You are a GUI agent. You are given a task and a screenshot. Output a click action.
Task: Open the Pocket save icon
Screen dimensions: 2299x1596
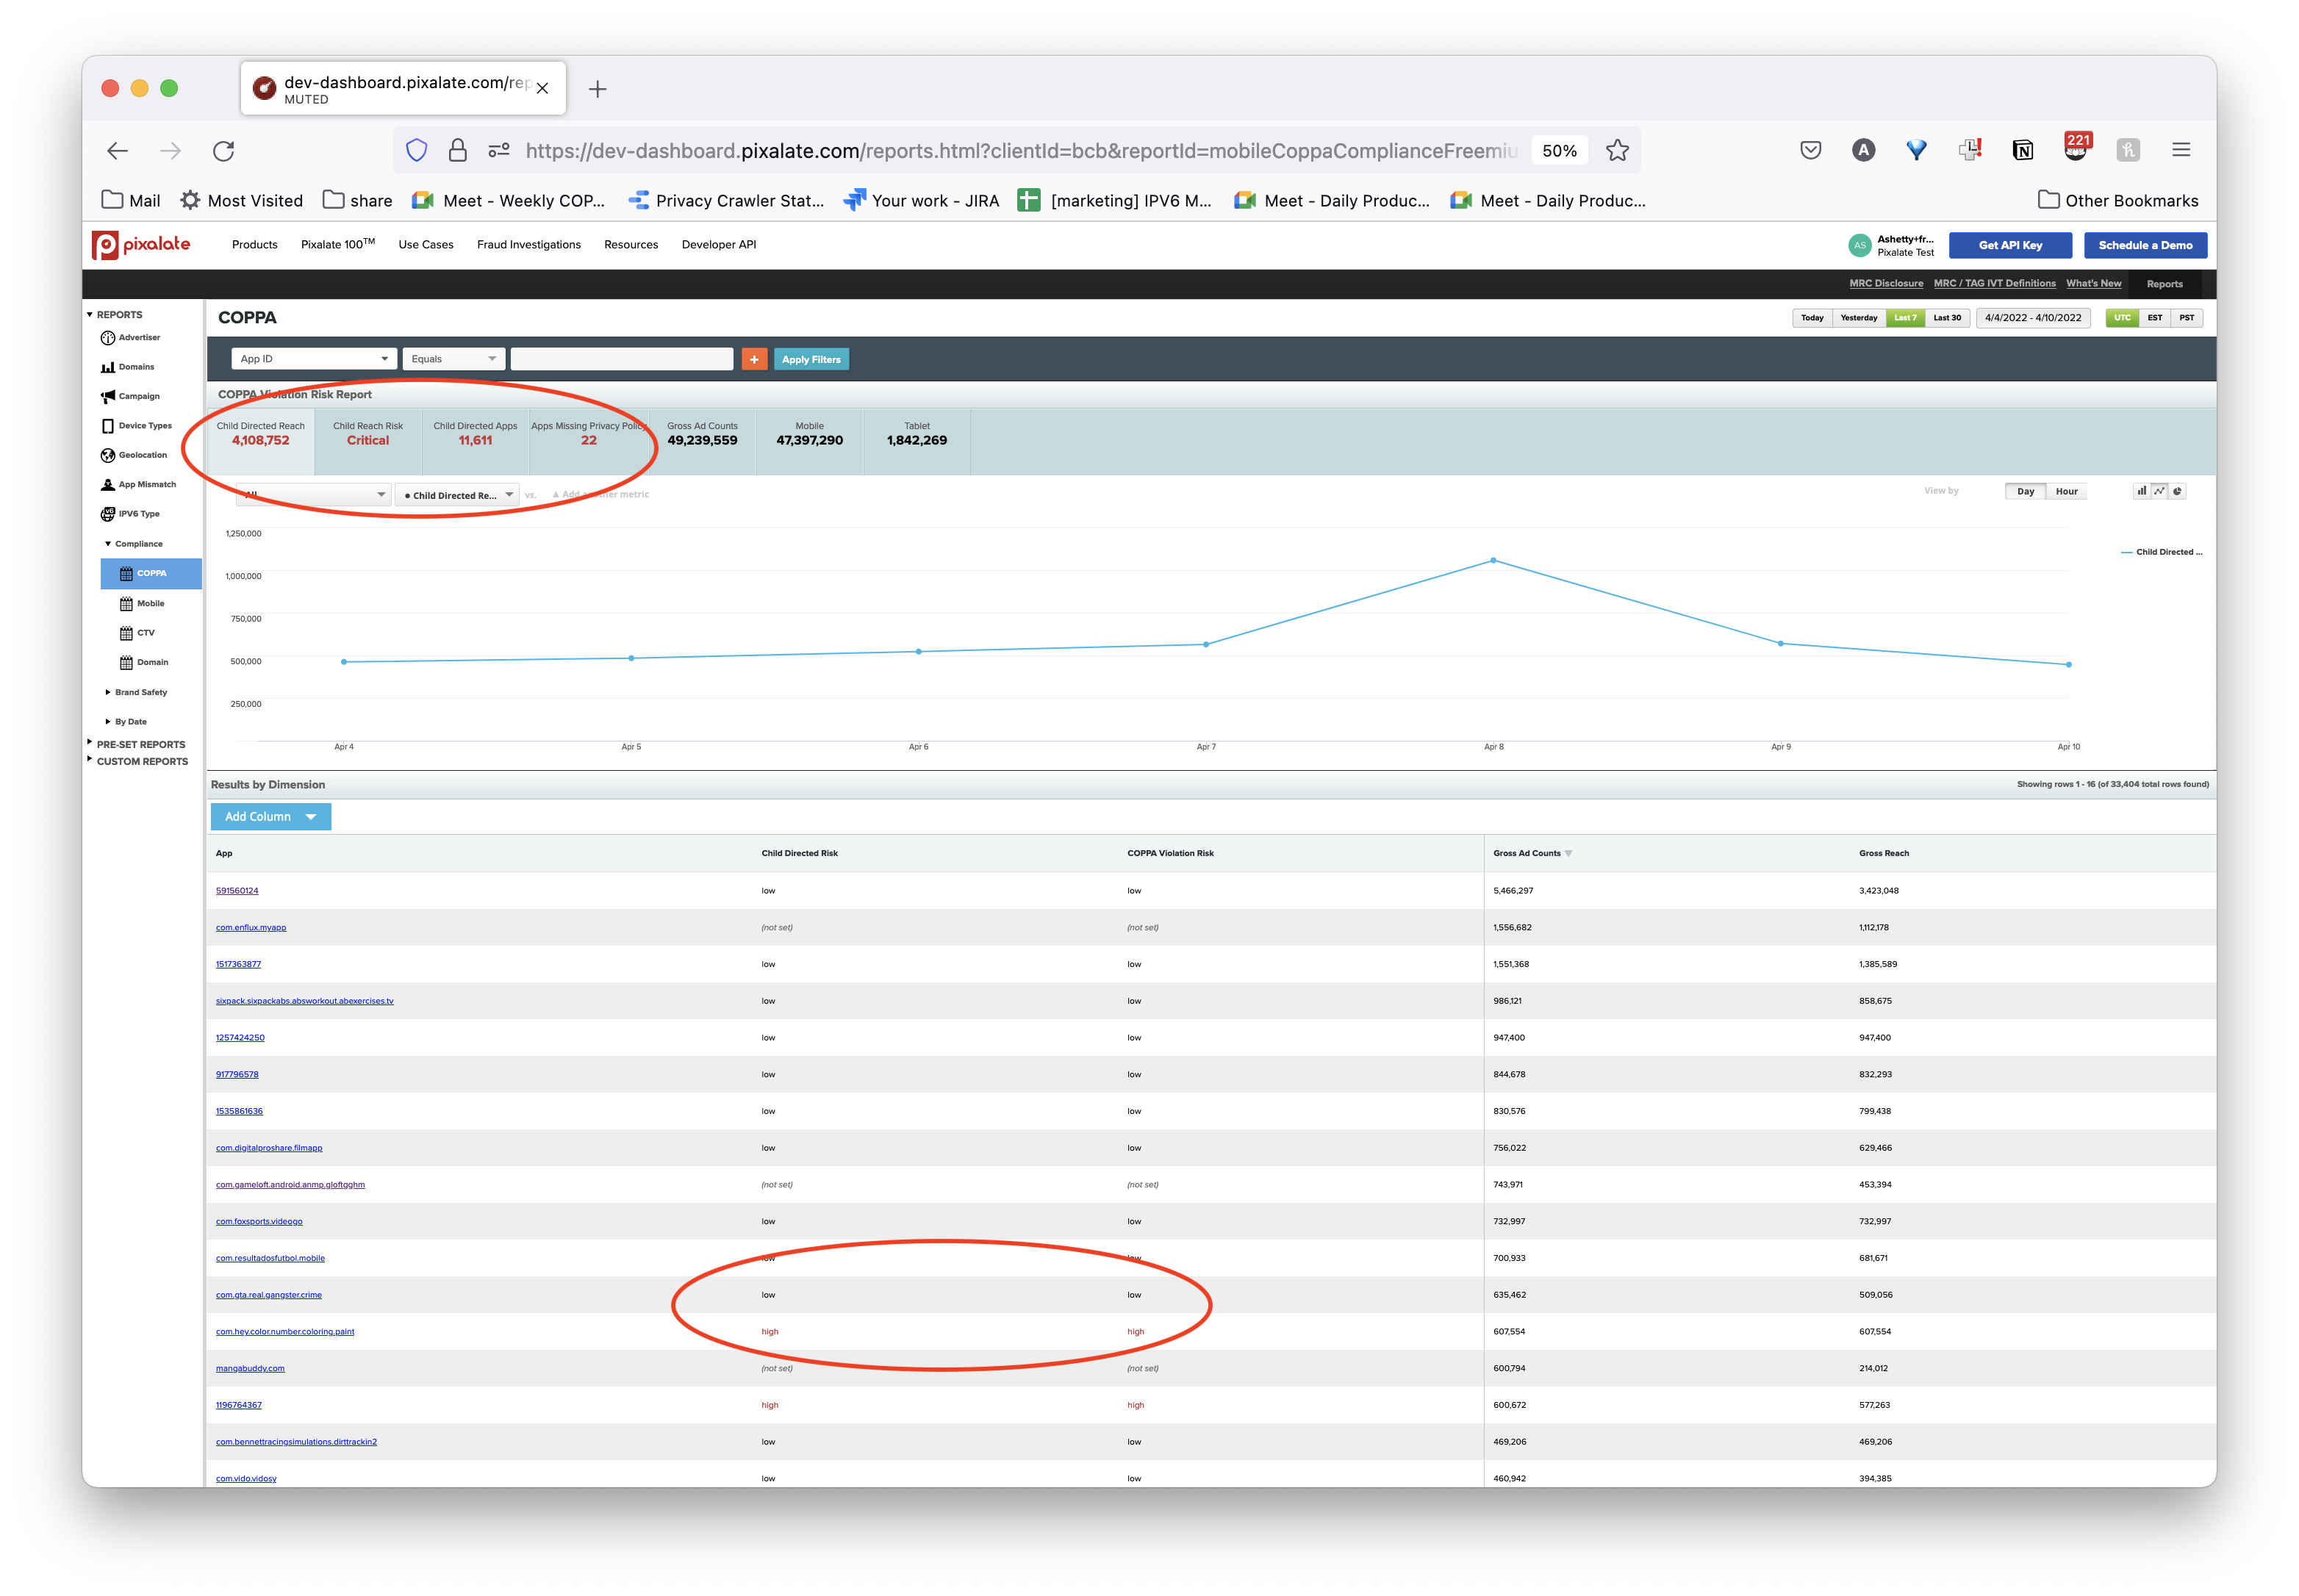[1810, 151]
